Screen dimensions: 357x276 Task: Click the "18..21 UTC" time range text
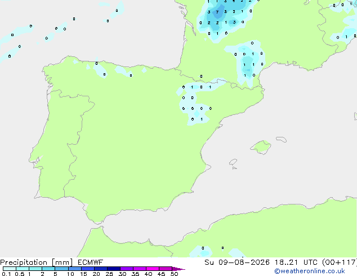pyautogui.click(x=296, y=262)
